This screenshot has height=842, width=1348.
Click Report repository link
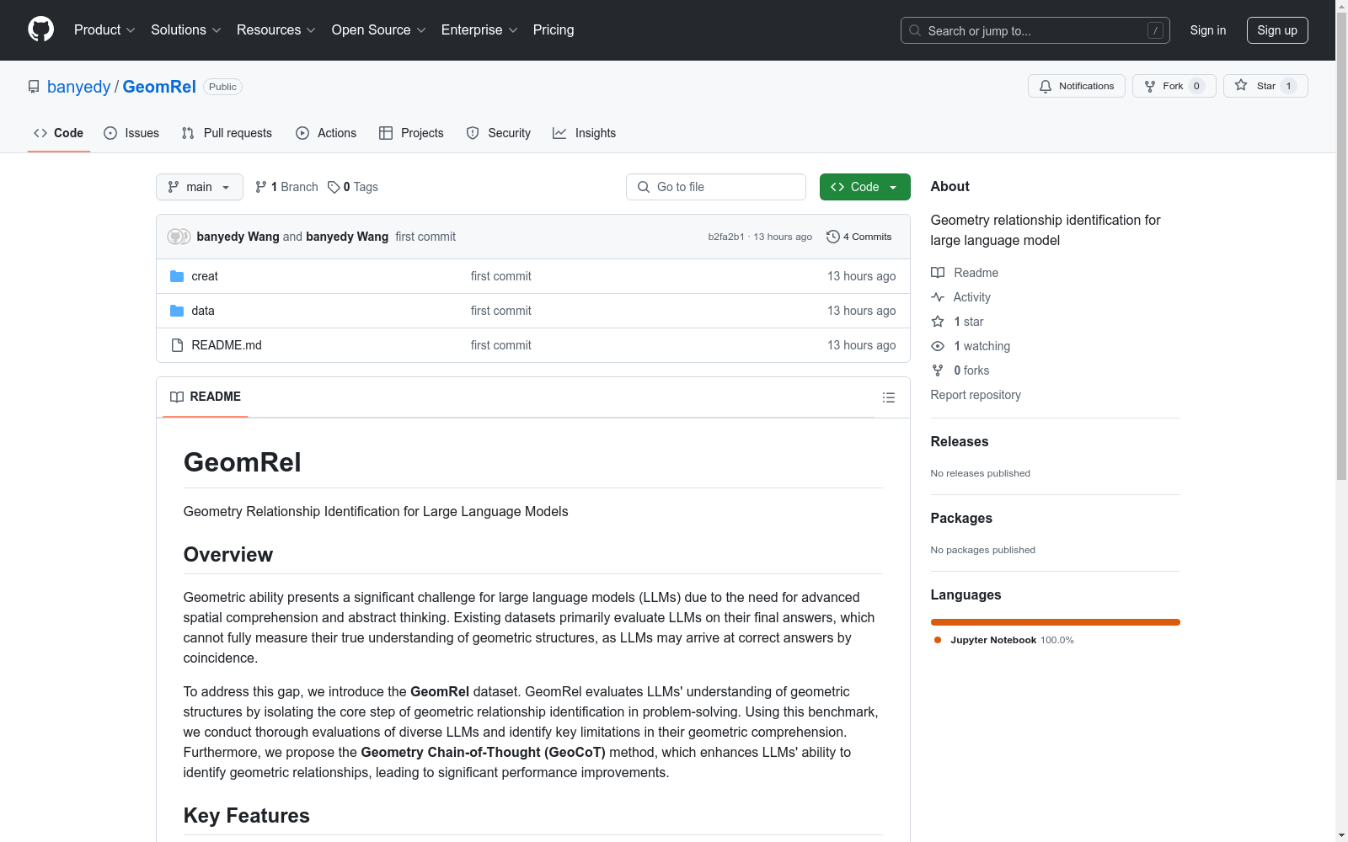click(976, 395)
